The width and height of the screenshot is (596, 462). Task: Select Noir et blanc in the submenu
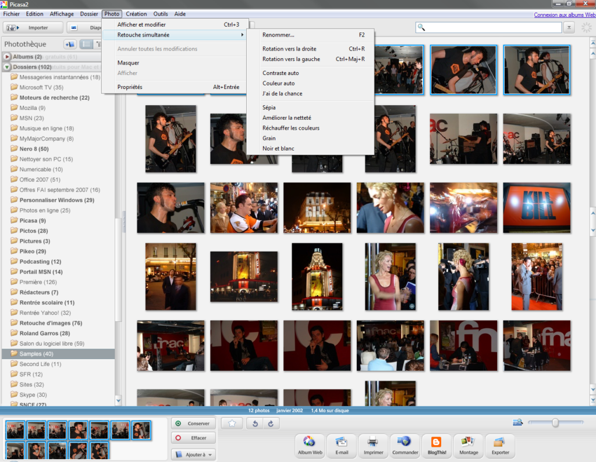coord(310,148)
